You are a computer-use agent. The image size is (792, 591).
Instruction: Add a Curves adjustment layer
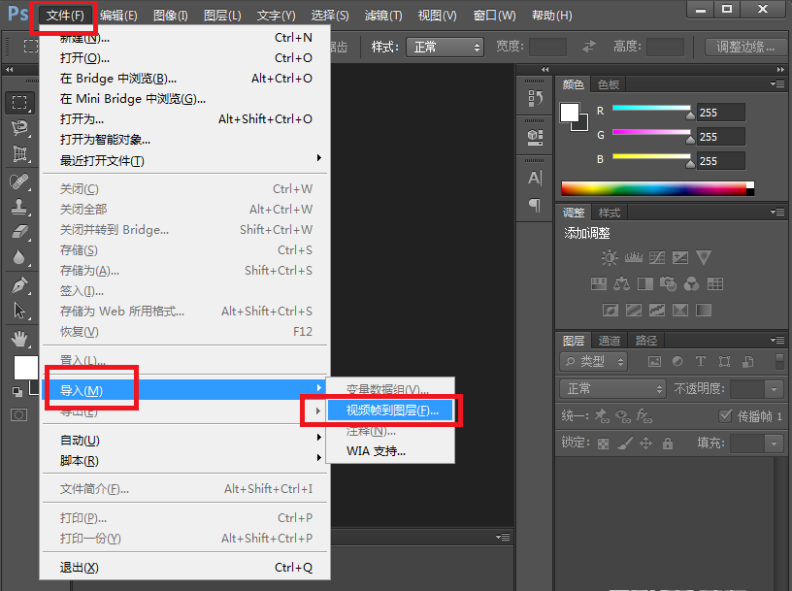tap(655, 257)
